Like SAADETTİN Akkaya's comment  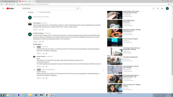pyautogui.click(x=40, y=42)
